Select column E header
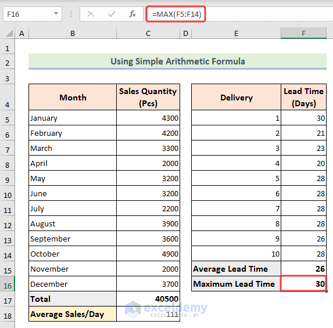The height and width of the screenshot is (328, 333). (x=236, y=33)
